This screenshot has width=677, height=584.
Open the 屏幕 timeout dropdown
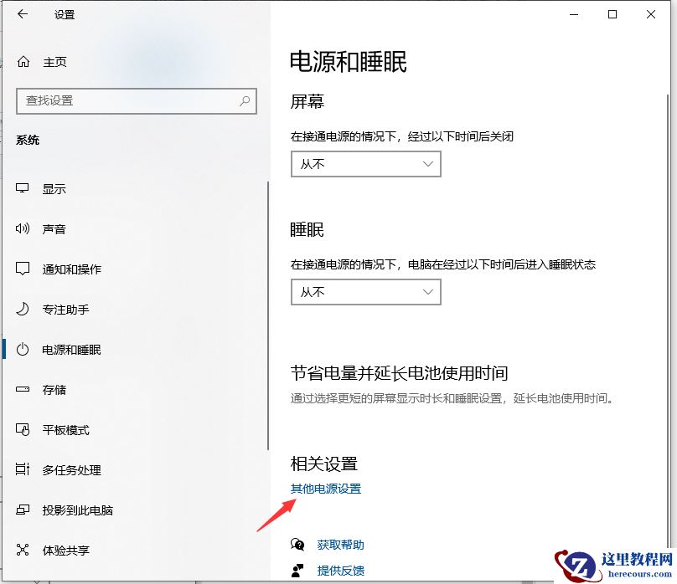point(365,164)
